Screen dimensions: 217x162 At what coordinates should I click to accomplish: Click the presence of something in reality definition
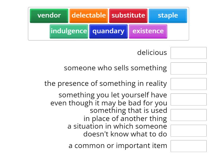coord(105,84)
